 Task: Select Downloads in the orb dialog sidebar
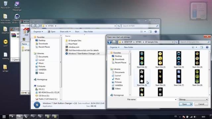(118, 59)
